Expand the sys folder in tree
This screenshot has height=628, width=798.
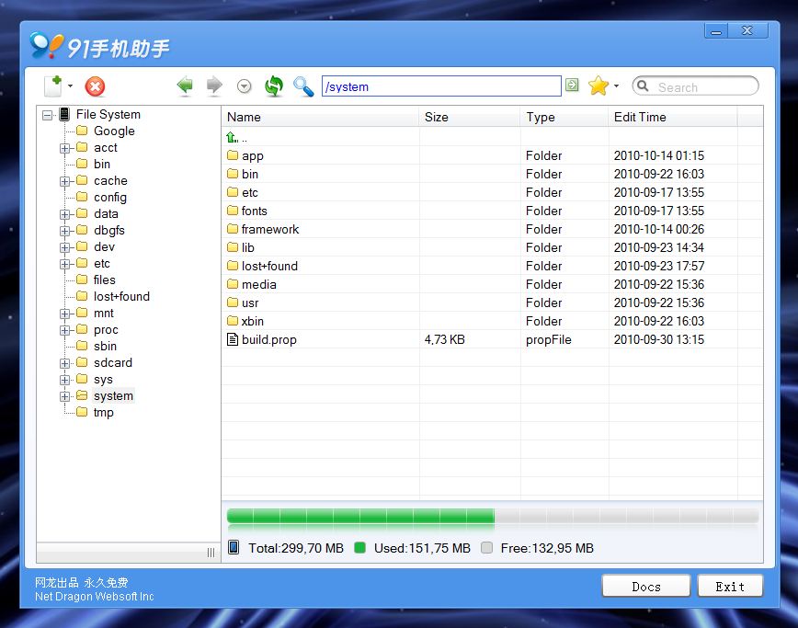tap(64, 380)
